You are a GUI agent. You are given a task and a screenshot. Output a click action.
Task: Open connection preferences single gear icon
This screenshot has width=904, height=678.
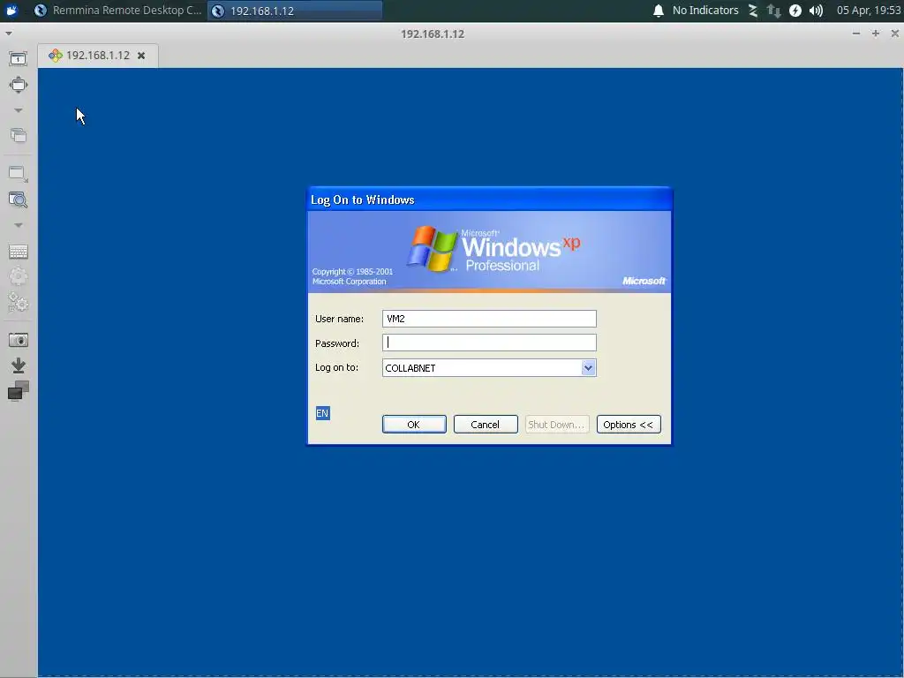pos(18,276)
